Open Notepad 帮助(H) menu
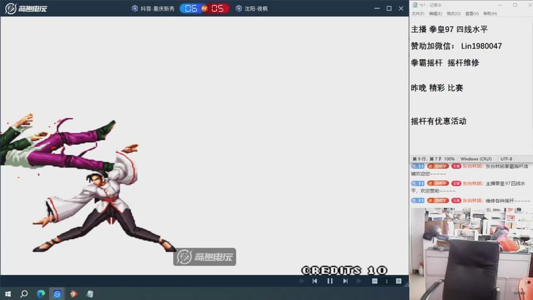The image size is (533, 300). coord(490,13)
